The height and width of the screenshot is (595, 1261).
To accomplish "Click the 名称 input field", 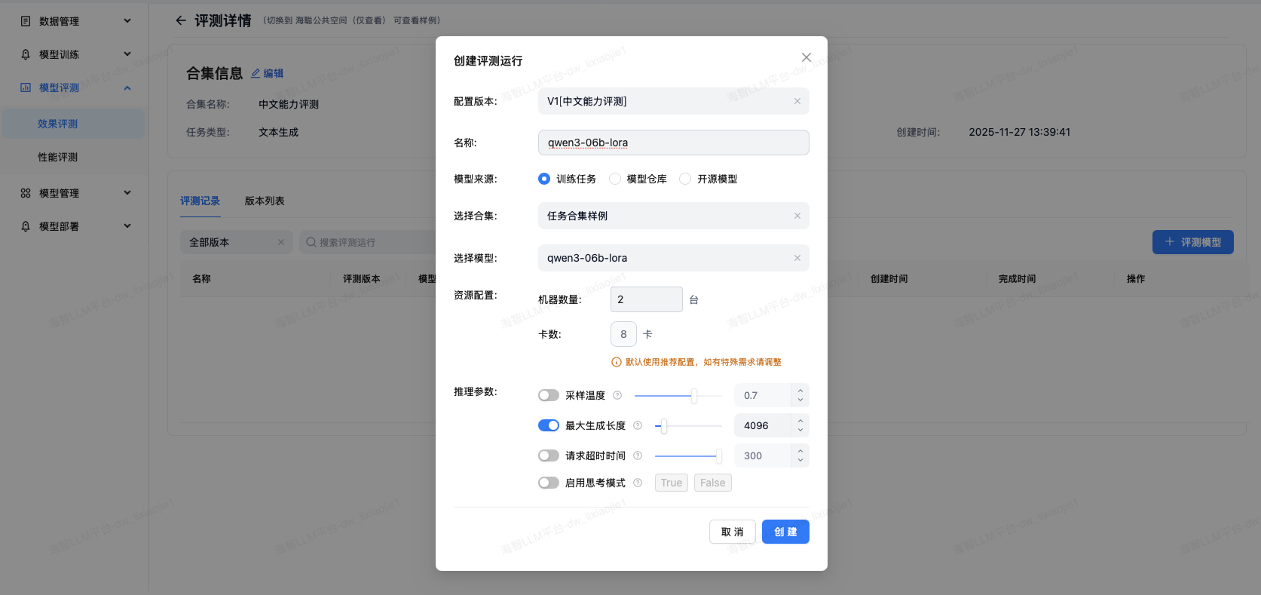I will [672, 143].
